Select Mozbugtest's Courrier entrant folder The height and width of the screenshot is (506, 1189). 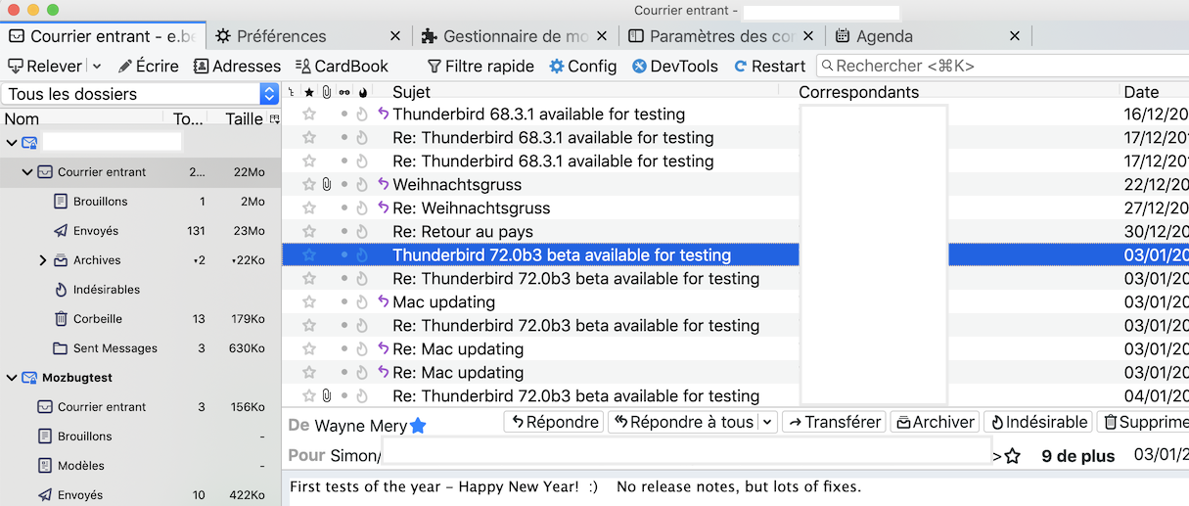(141, 407)
